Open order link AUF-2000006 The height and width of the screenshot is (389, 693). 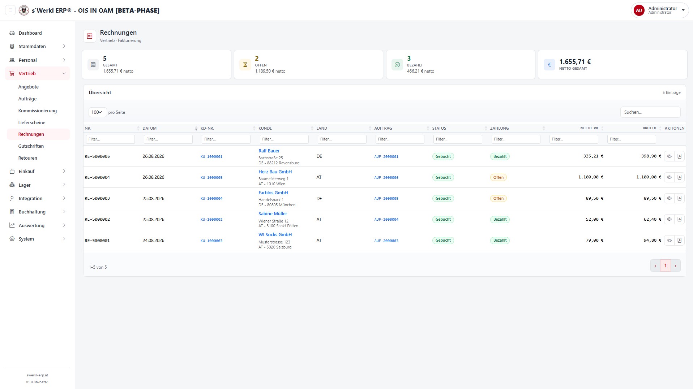[x=386, y=177]
